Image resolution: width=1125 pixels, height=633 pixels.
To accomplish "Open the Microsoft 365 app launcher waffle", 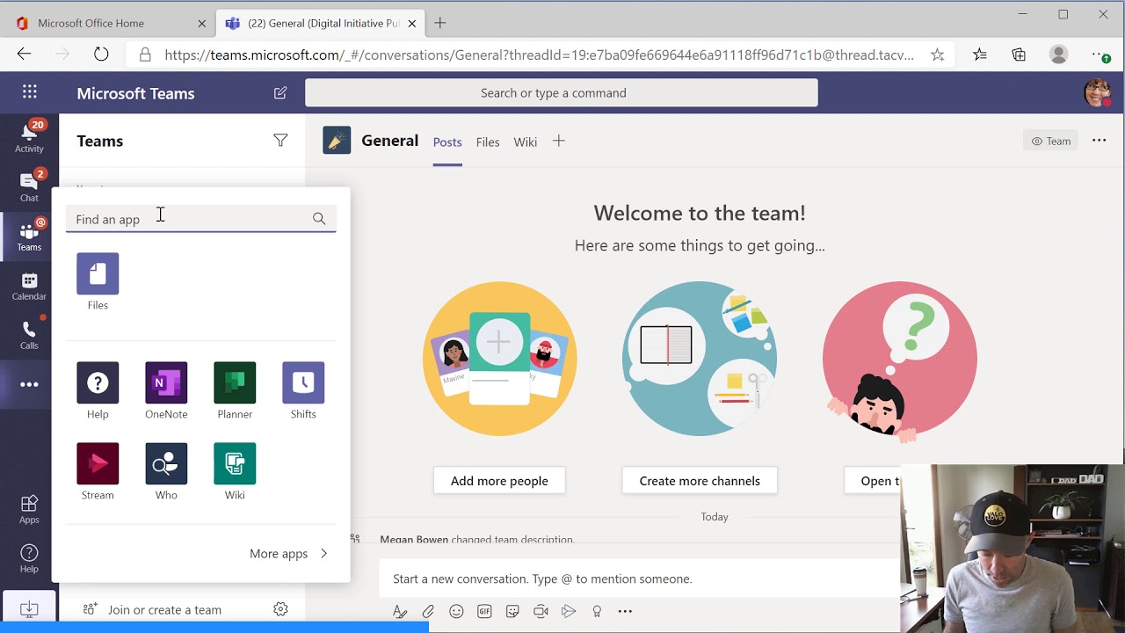I will point(29,92).
